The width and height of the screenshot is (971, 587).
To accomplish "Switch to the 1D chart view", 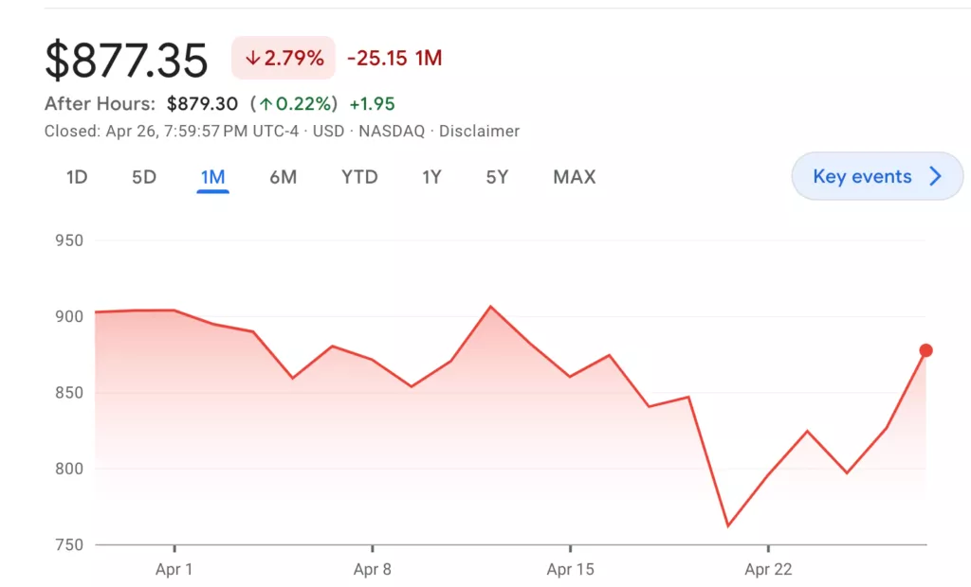I will tap(76, 177).
